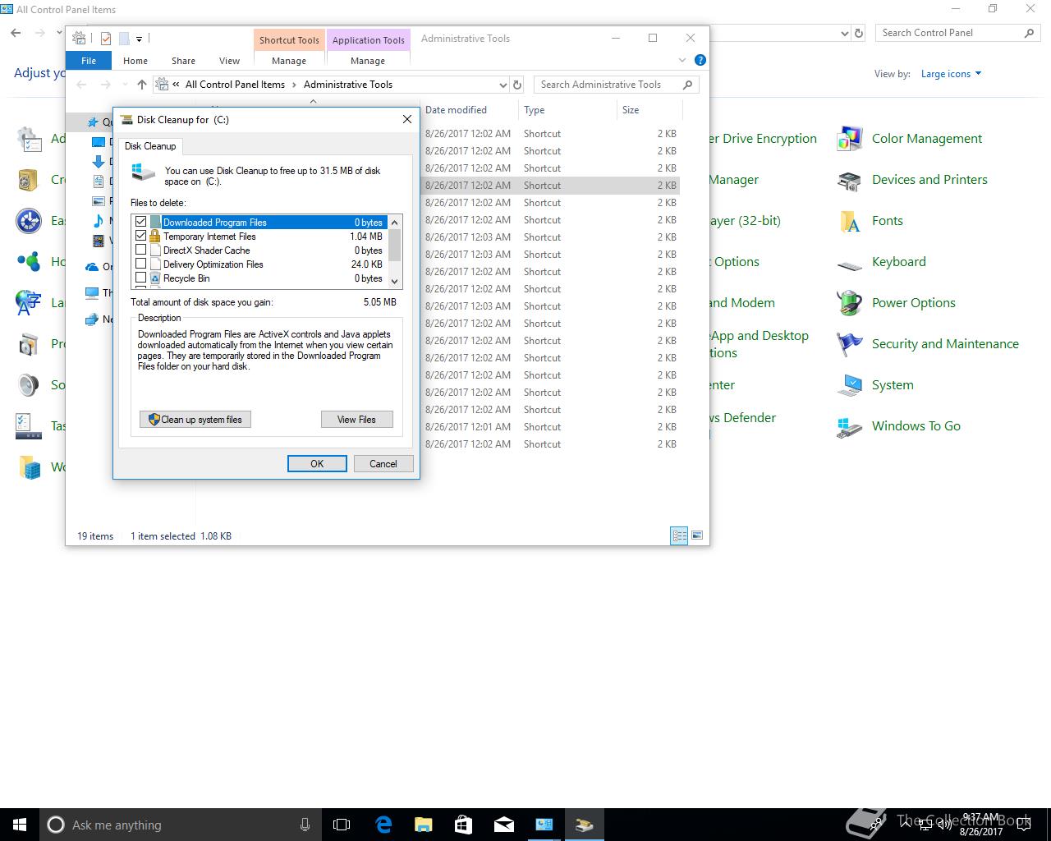Click down arrow of files list scrollbar
Viewport: 1051px width, 841px height.
tap(395, 281)
